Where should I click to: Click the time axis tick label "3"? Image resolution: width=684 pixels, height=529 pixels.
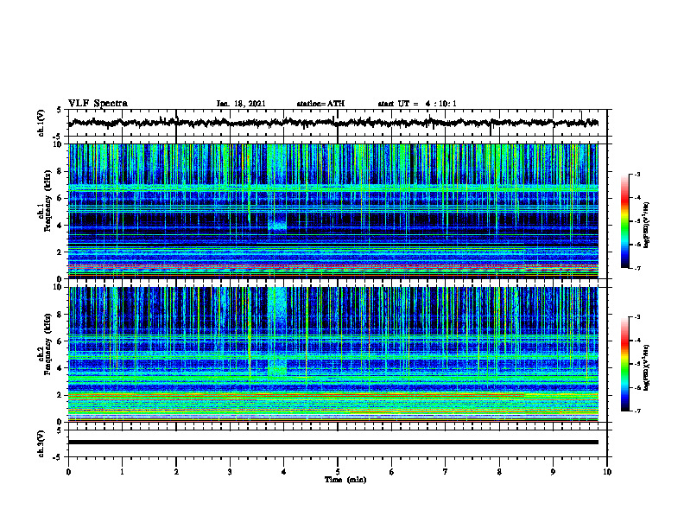click(230, 472)
